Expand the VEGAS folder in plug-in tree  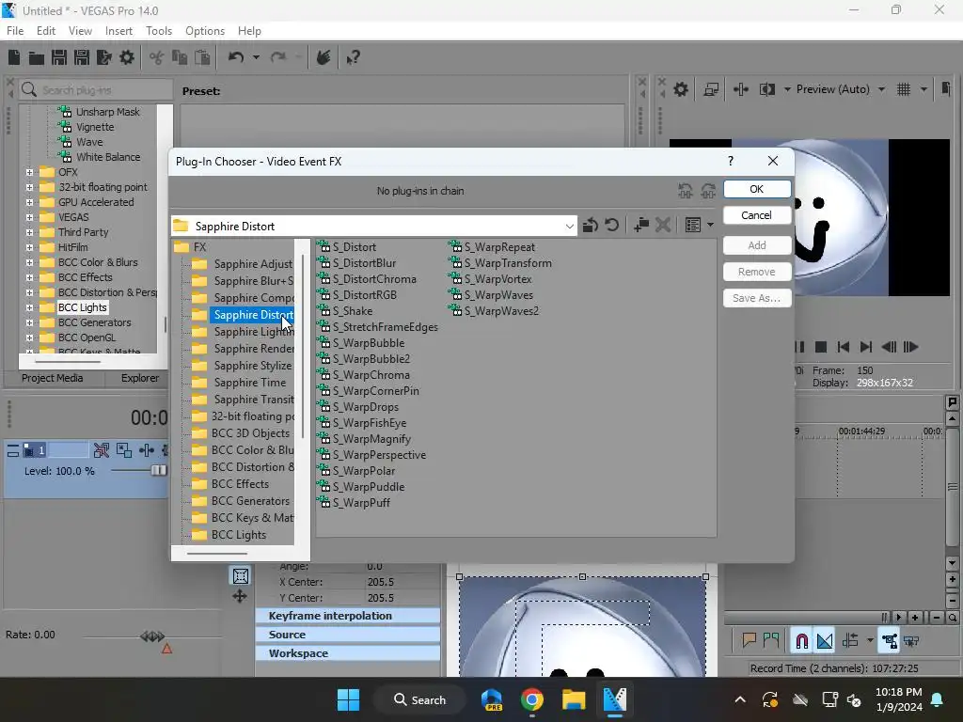click(x=29, y=217)
